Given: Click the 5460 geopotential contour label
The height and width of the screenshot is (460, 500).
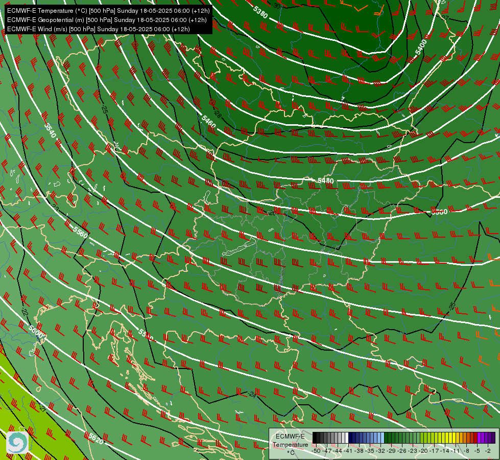Looking at the screenshot, I should click(x=209, y=122).
